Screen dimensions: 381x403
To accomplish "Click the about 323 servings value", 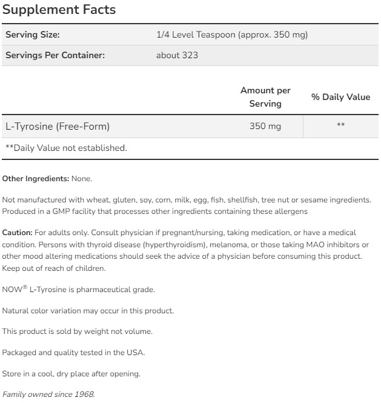I will point(177,55).
